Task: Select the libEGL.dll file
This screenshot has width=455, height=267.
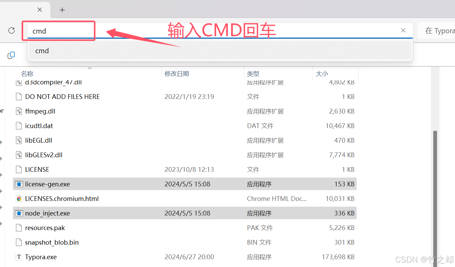Action: point(185,140)
